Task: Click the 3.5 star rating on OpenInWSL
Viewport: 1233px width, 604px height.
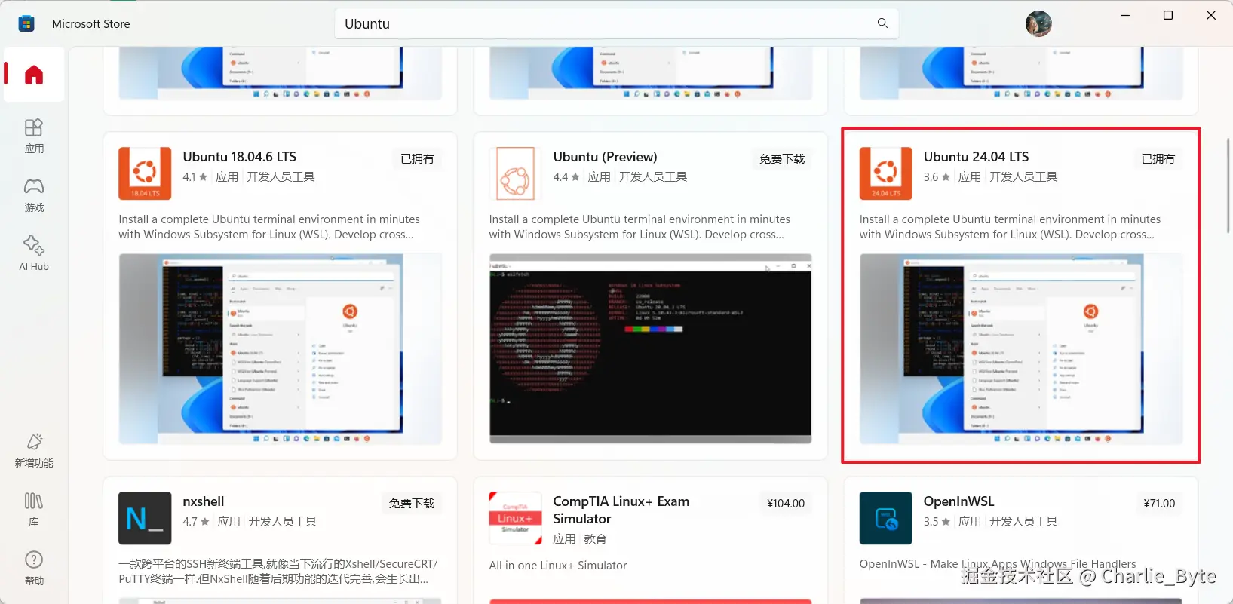Action: [x=937, y=522]
